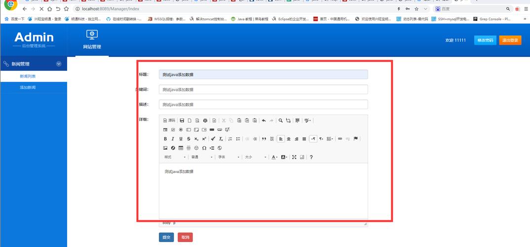Insert a bulleted list
This screenshot has width=530, height=247.
pyautogui.click(x=238, y=139)
